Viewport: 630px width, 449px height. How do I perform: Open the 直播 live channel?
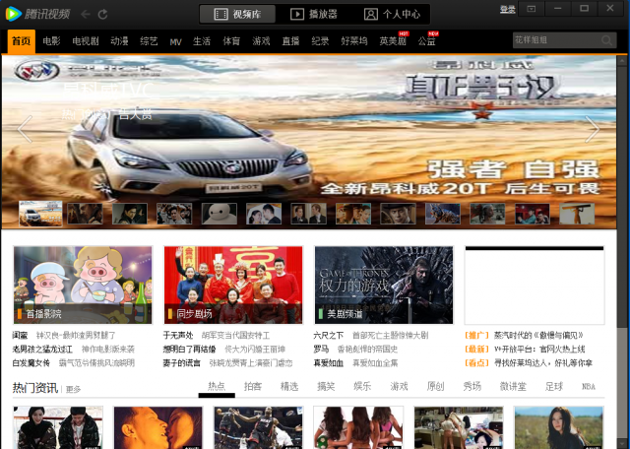pos(291,41)
